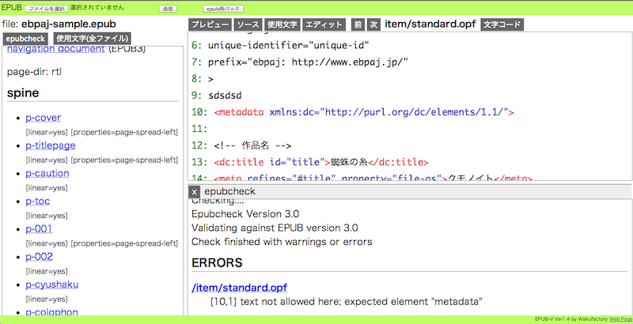This screenshot has height=324, width=633.
Task: Click the 文字コード character code button
Action: [x=502, y=24]
